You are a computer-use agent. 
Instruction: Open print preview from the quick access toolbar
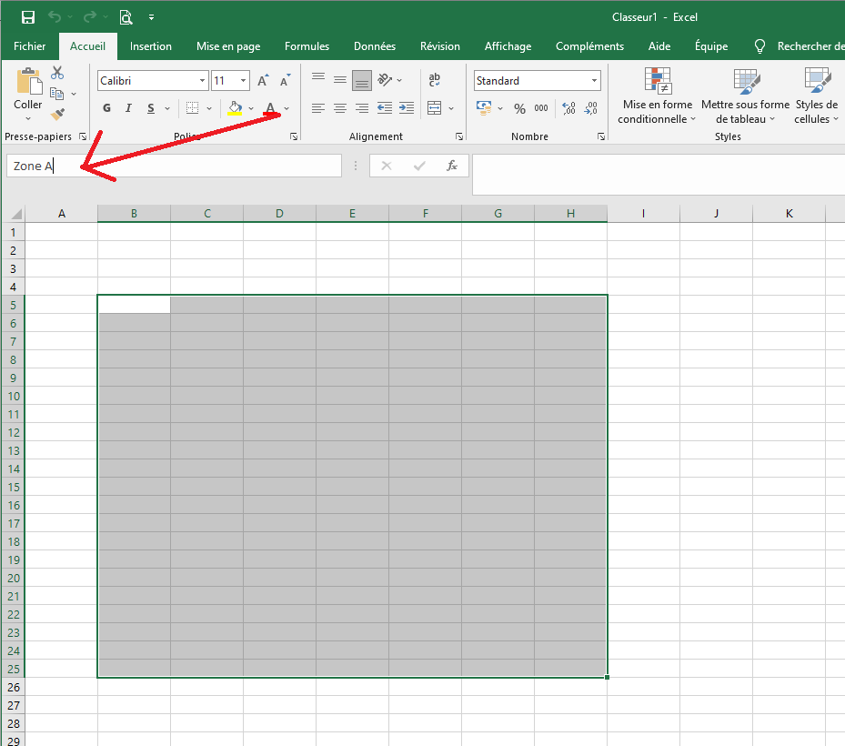(x=126, y=17)
